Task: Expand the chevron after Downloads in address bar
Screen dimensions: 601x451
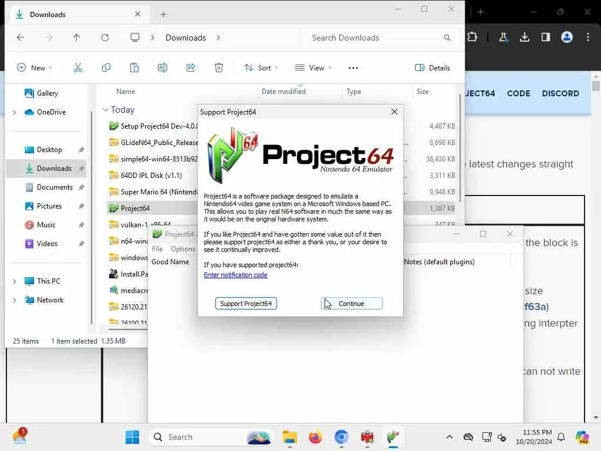Action: click(x=218, y=38)
